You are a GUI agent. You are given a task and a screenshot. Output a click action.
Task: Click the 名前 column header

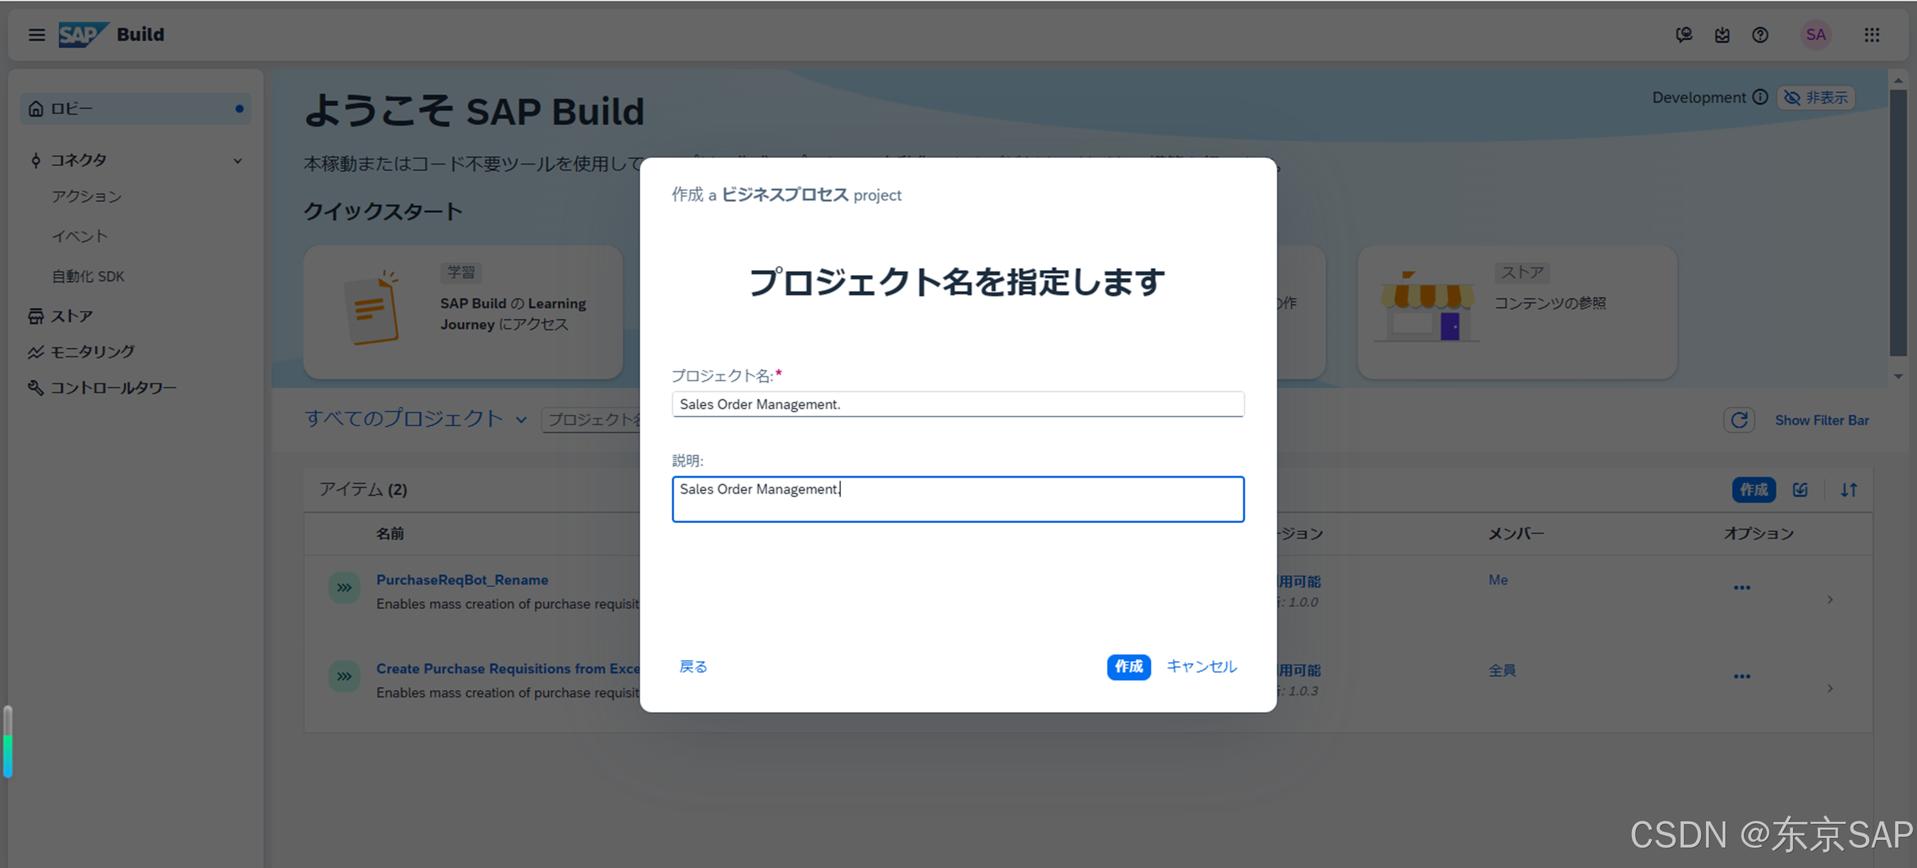[x=390, y=533]
